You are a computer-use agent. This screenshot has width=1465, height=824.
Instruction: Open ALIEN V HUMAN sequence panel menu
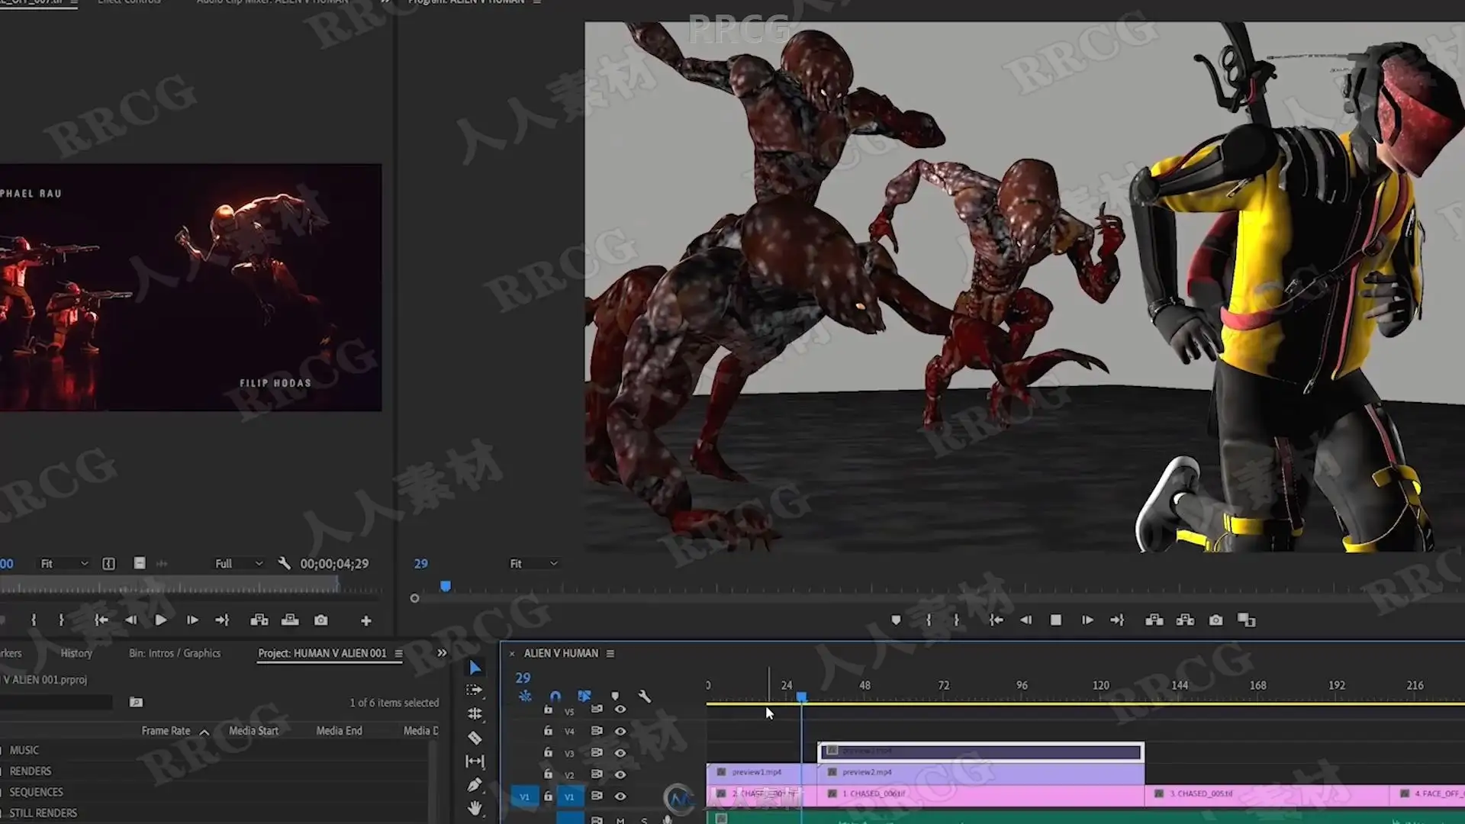tap(610, 653)
